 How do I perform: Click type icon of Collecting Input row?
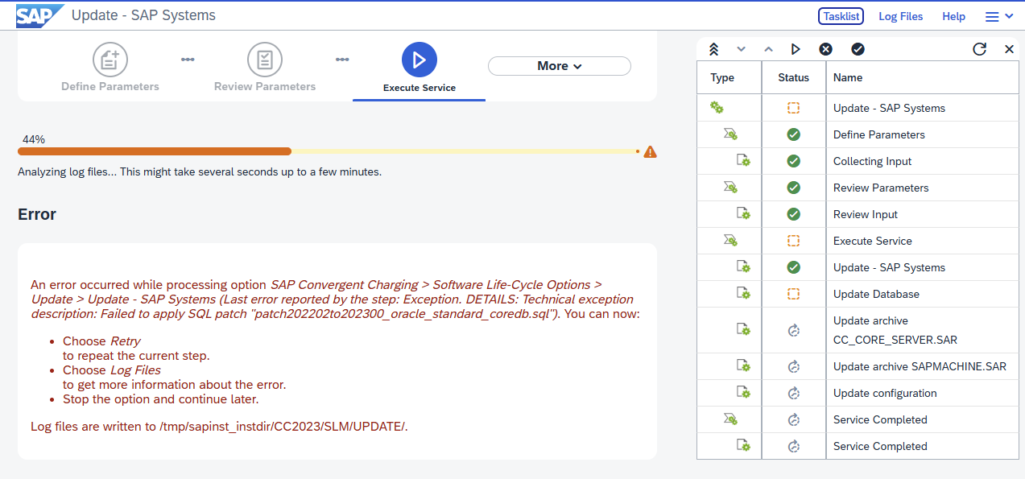coord(744,160)
